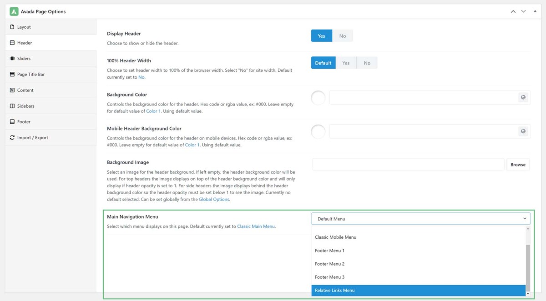Viewport: 546px width, 301px height.
Task: Click the globe icon on Background Color field
Action: [523, 97]
